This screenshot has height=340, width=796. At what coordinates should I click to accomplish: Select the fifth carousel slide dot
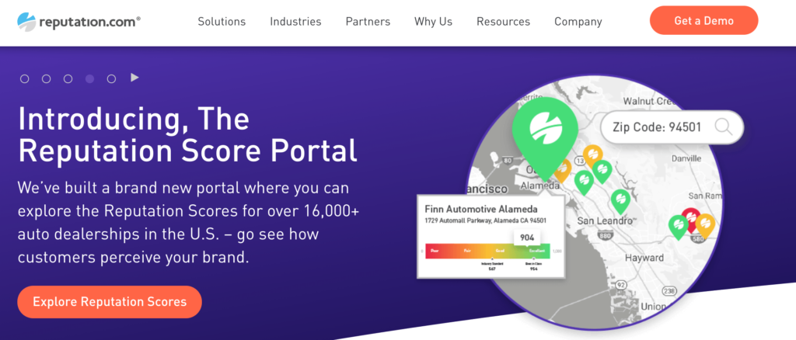[112, 78]
